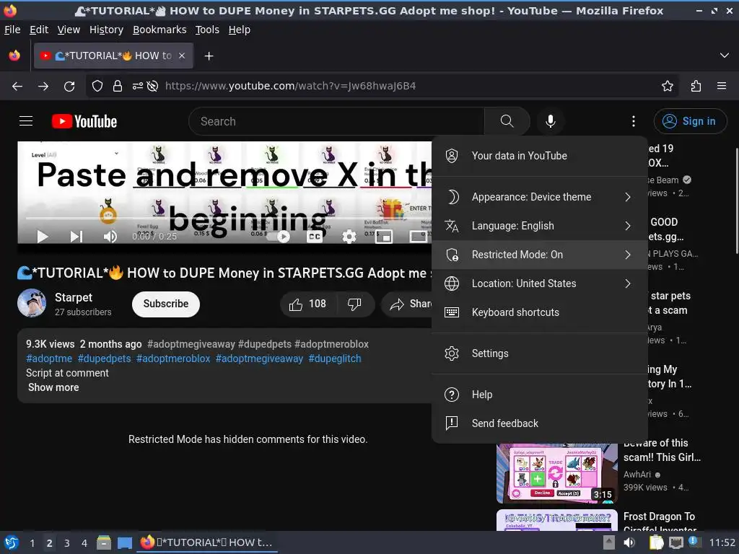Open the History menu

point(107,30)
